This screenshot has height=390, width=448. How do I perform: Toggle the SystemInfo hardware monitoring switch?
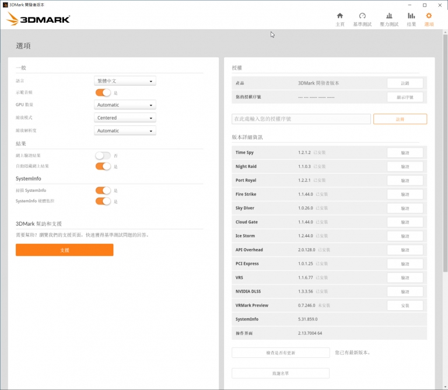103,201
